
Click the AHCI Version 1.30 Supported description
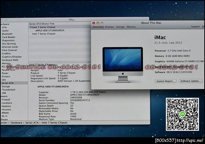coord(74,81)
